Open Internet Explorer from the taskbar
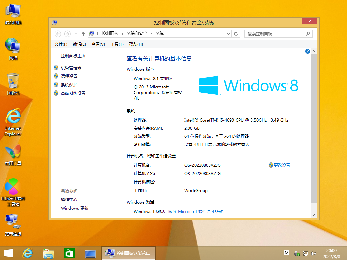 pos(28,253)
